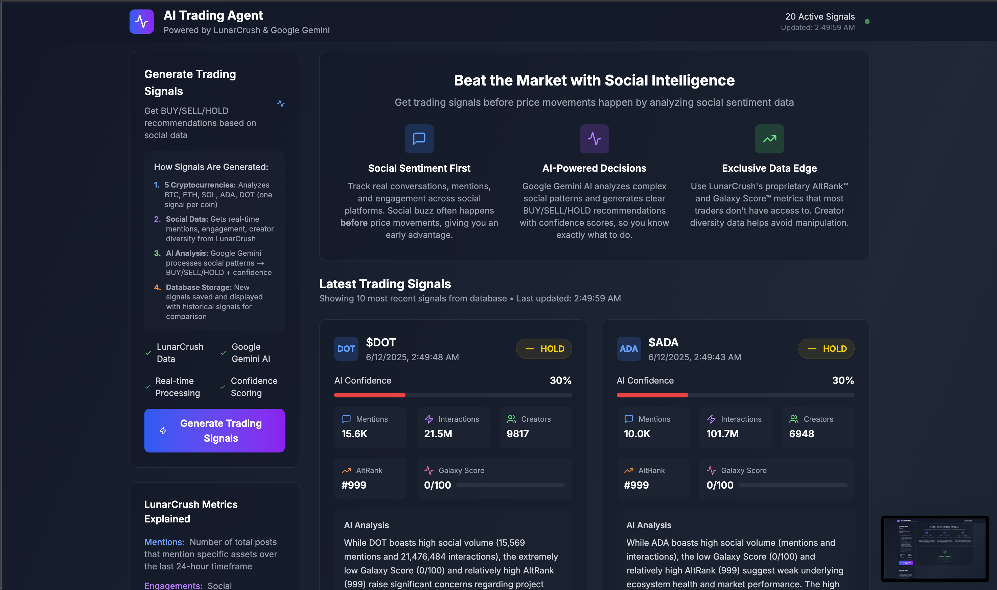Viewport: 997px width, 590px height.
Task: Click the DOT coin badge
Action: click(x=346, y=349)
